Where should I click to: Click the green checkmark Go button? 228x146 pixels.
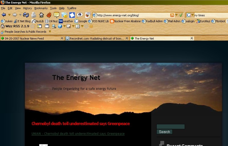point(181,15)
